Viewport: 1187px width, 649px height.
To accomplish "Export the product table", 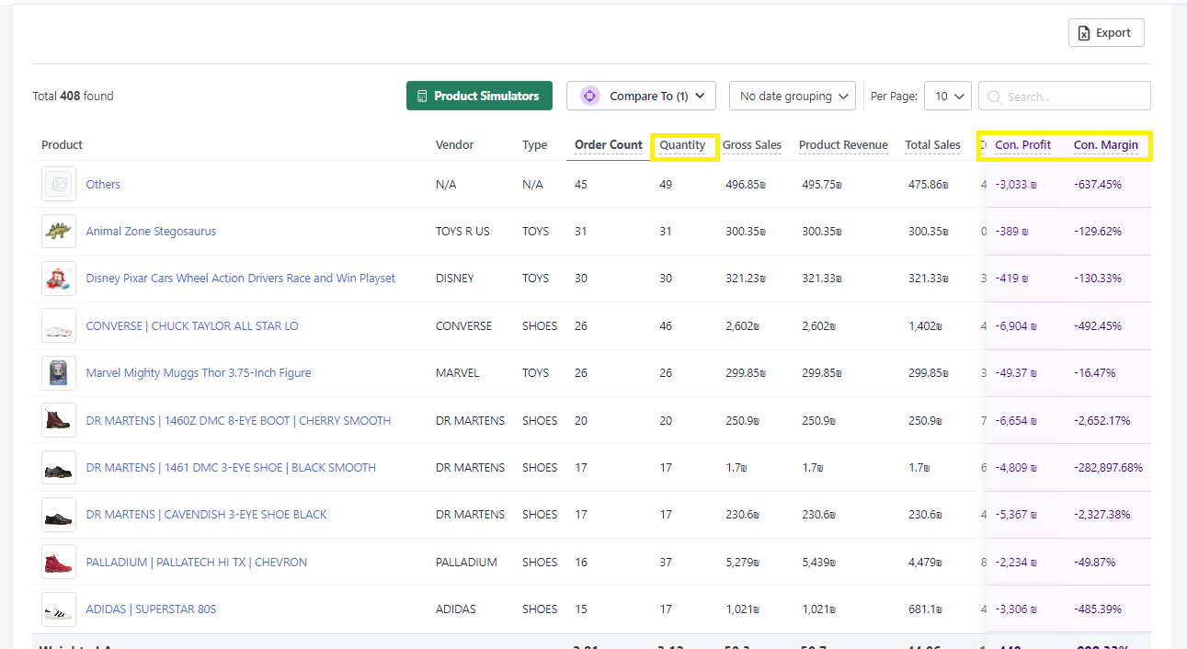I will pos(1106,33).
